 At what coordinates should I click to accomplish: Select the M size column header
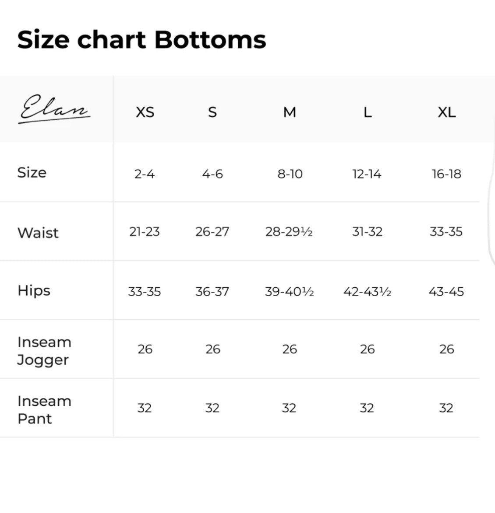click(290, 112)
